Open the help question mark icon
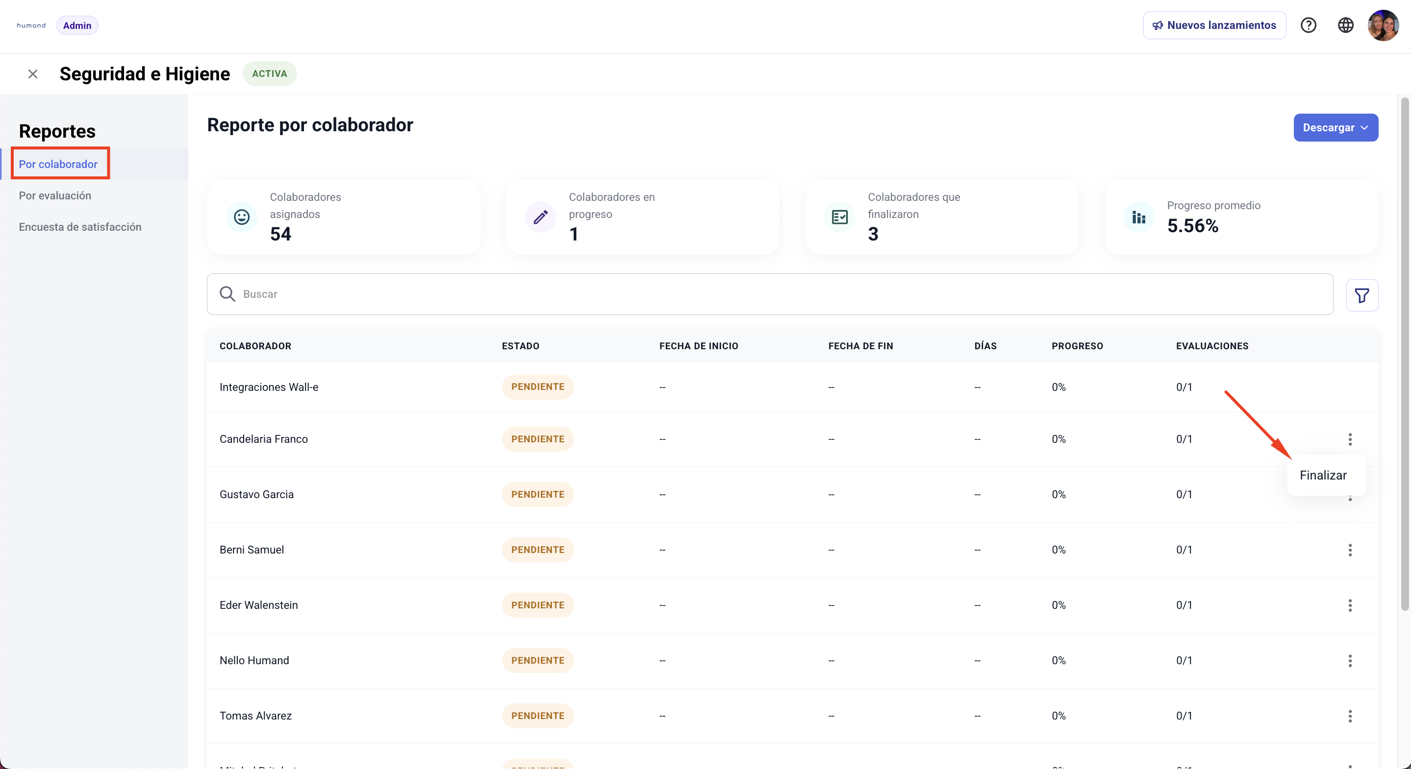This screenshot has width=1411, height=769. 1308,25
